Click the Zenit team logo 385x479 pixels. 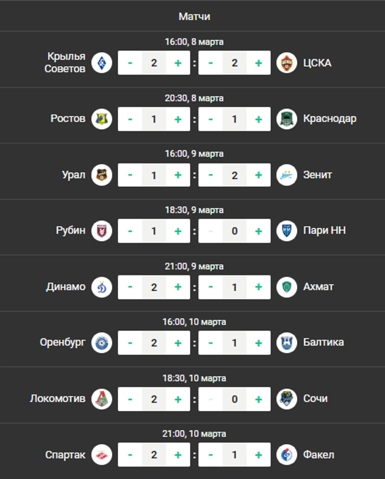[287, 175]
